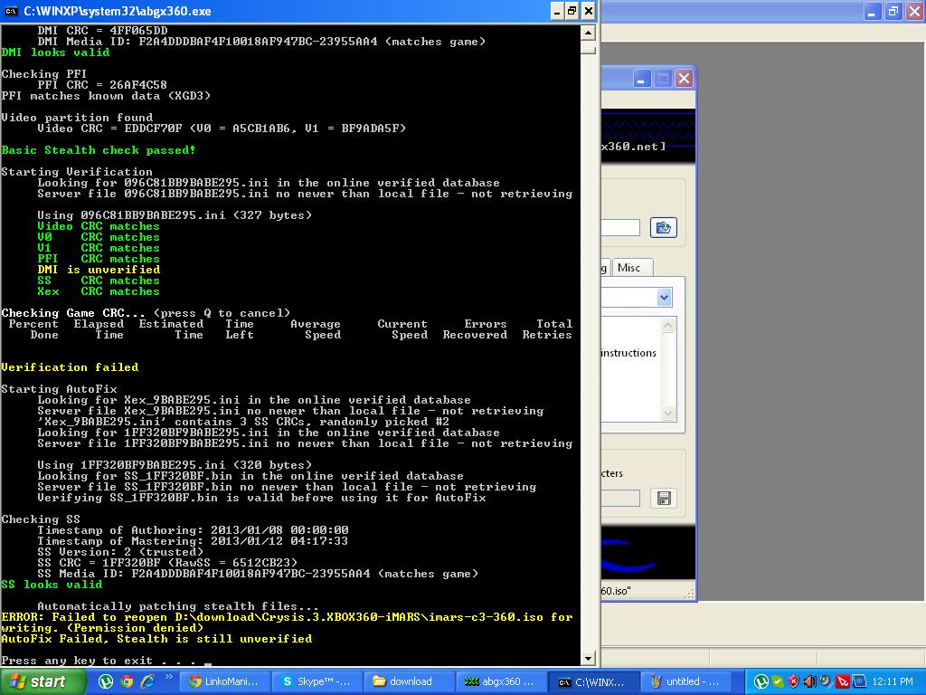Image resolution: width=926 pixels, height=695 pixels.
Task: Click the green shield tray icon
Action: pyautogui.click(x=778, y=681)
